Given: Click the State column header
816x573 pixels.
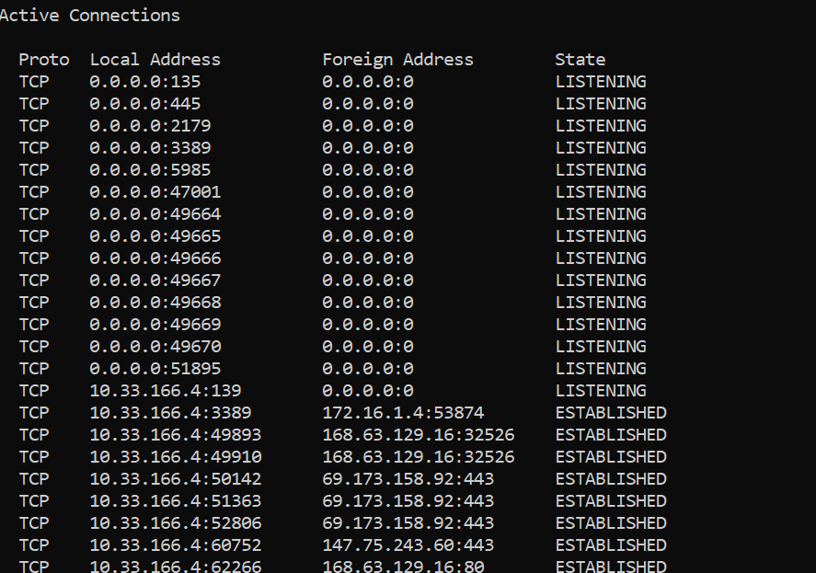Looking at the screenshot, I should (x=580, y=60).
